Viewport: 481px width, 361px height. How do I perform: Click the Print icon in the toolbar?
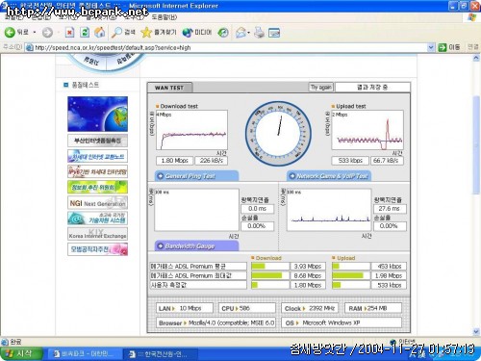pos(259,33)
